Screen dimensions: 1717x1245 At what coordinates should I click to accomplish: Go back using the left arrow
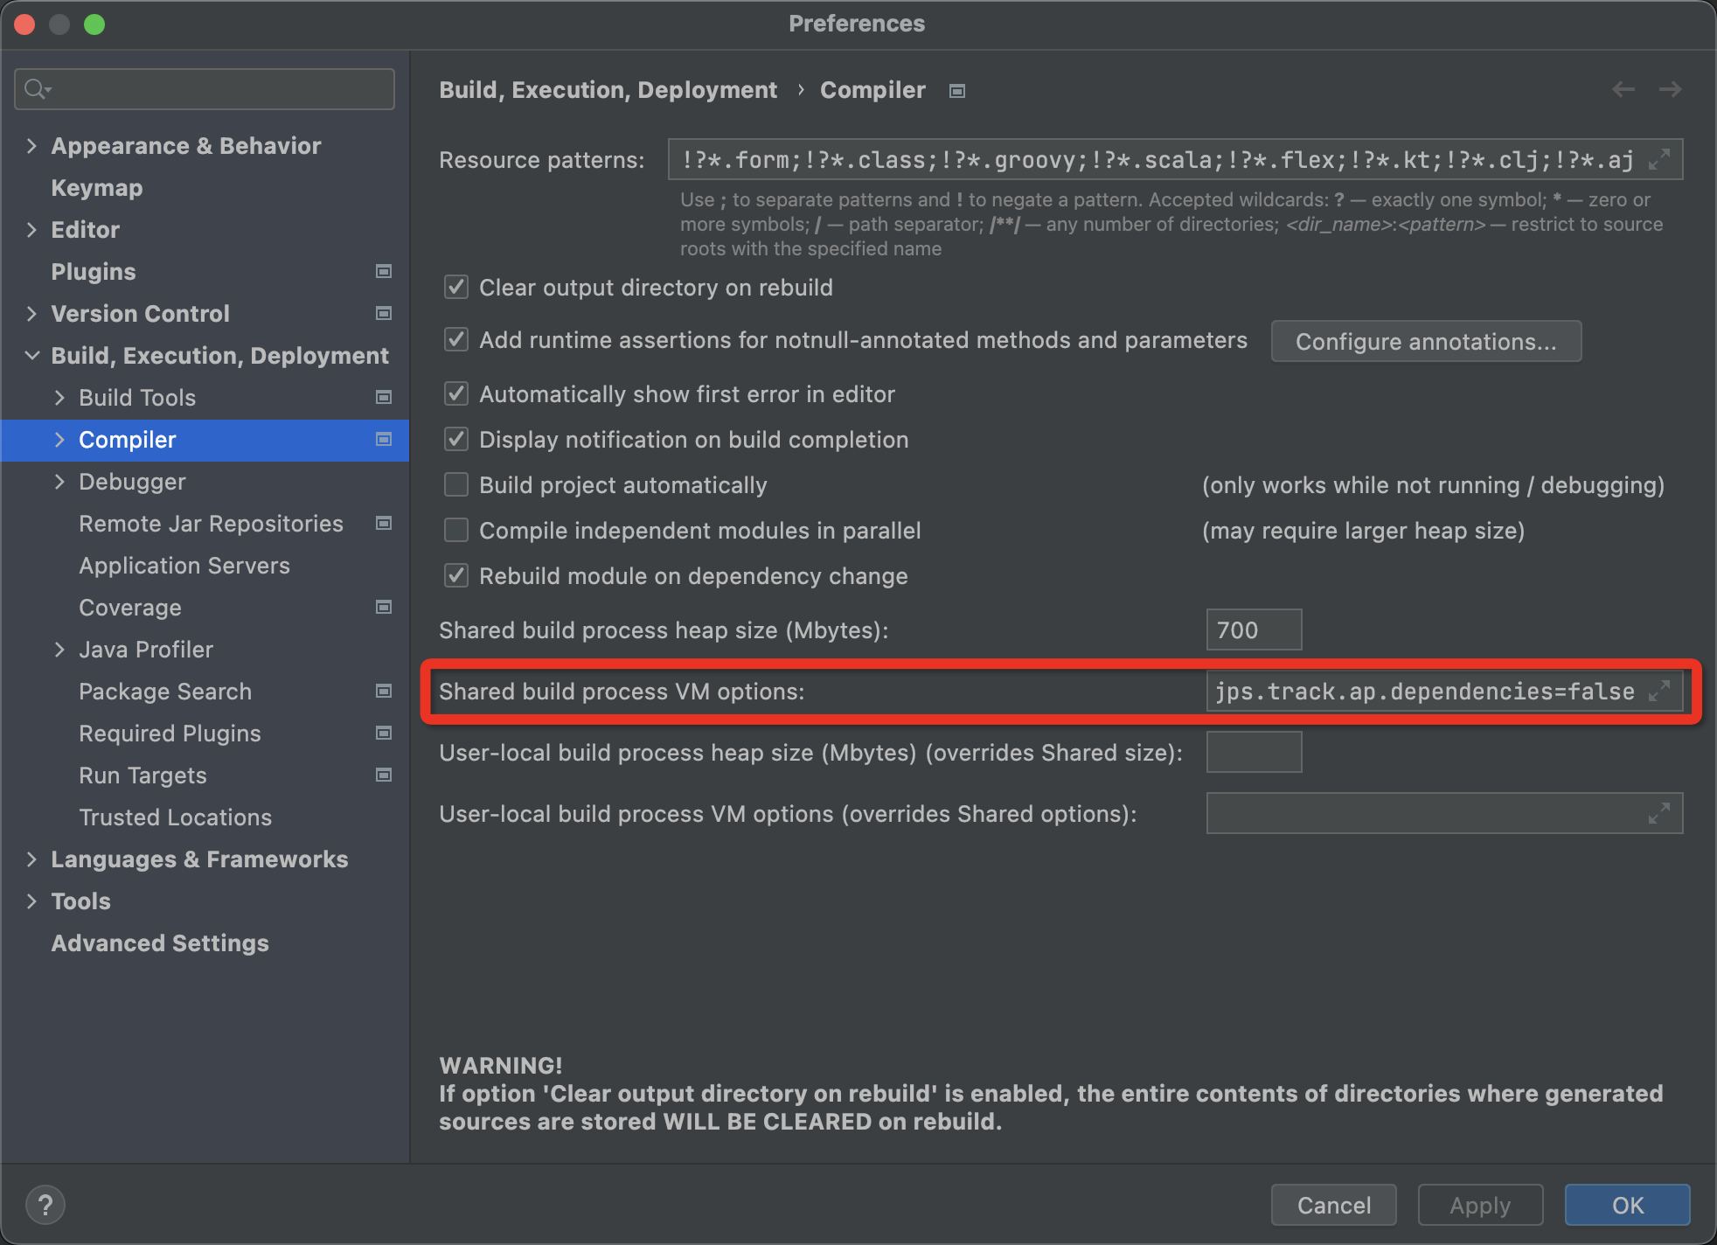click(x=1623, y=89)
